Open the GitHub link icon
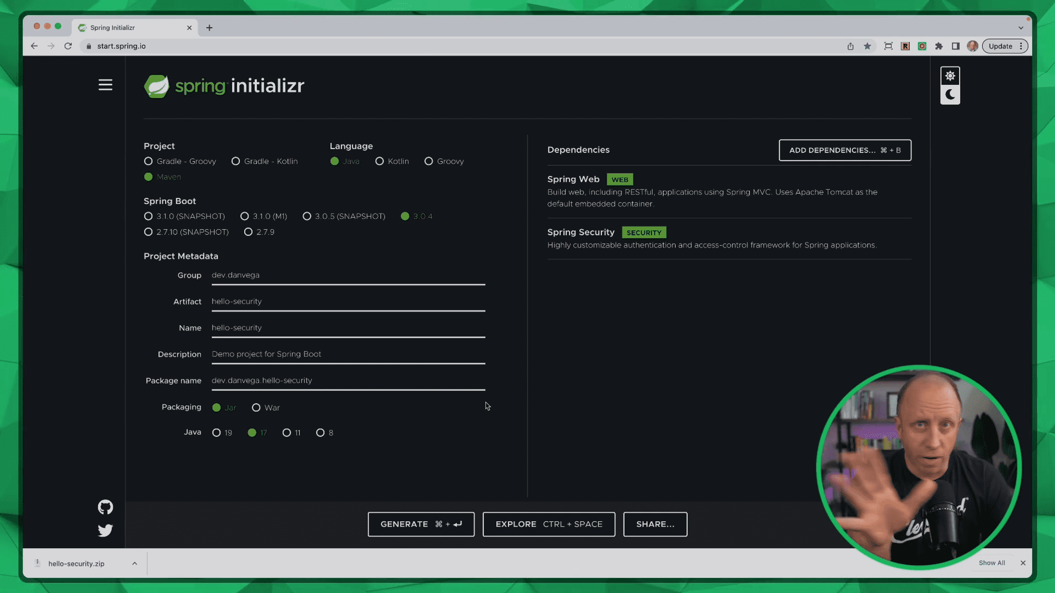The height and width of the screenshot is (593, 1055). click(105, 507)
